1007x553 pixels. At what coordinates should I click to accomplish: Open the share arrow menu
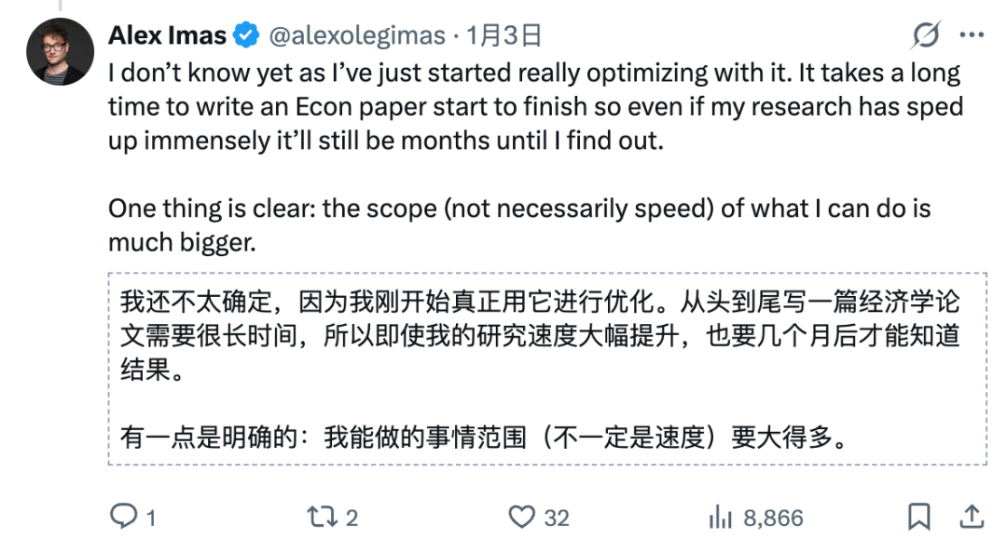971,516
